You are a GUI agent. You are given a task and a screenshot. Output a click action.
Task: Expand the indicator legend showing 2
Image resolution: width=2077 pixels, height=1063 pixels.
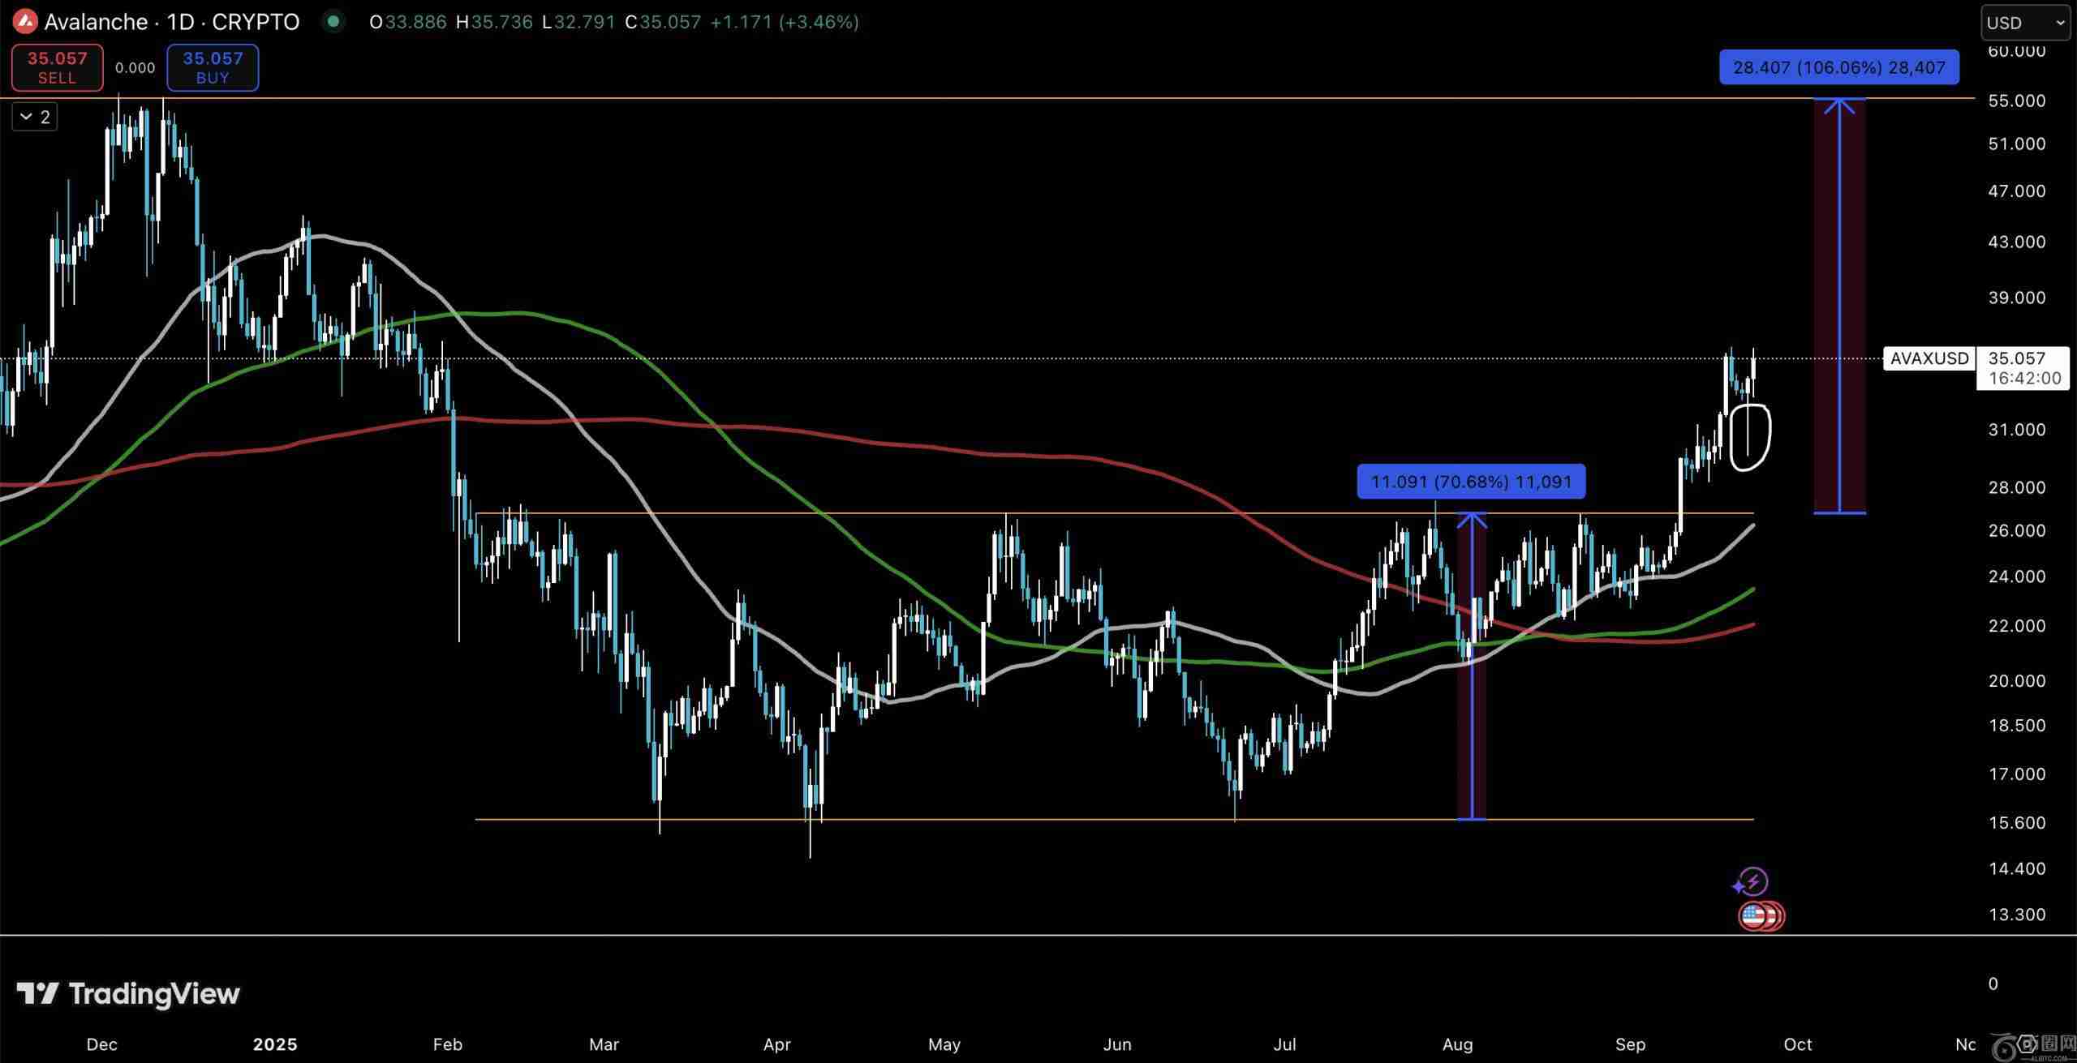tap(35, 118)
